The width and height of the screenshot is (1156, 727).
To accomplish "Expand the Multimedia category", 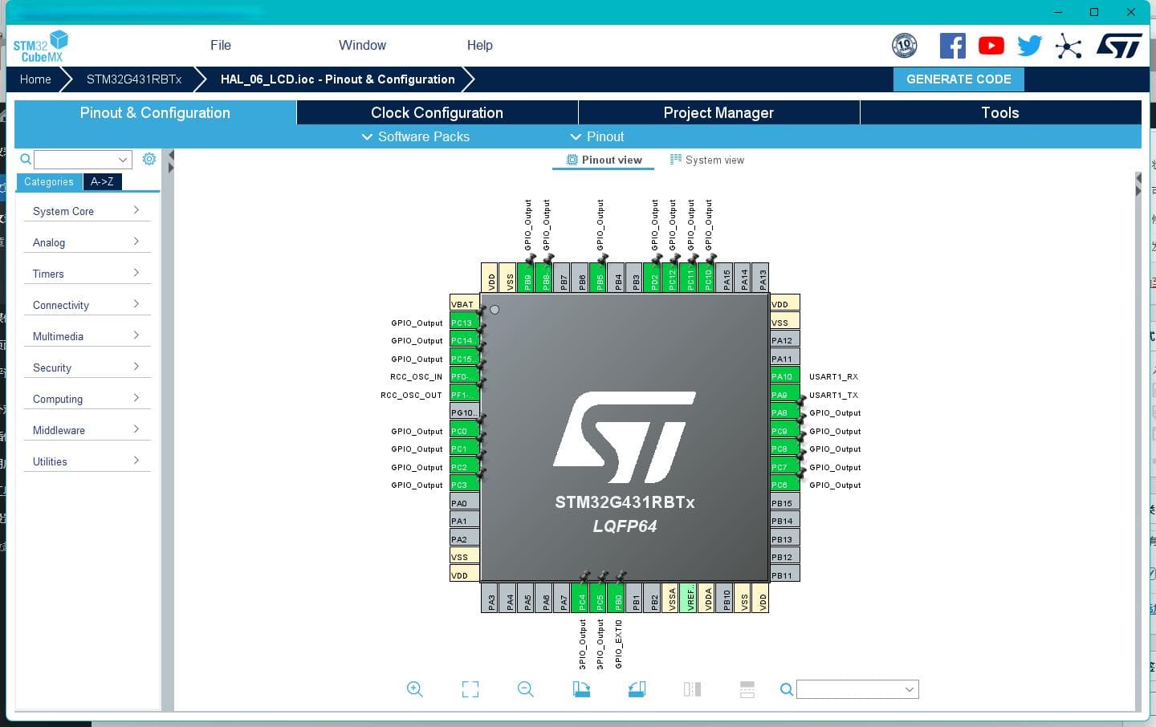I will [x=87, y=336].
